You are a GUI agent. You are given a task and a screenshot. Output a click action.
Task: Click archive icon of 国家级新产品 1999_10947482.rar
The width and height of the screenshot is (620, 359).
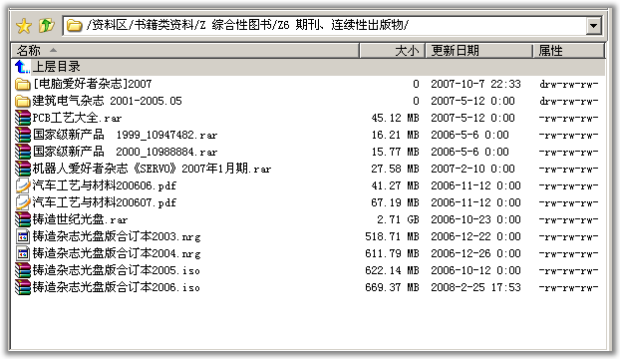pos(23,135)
